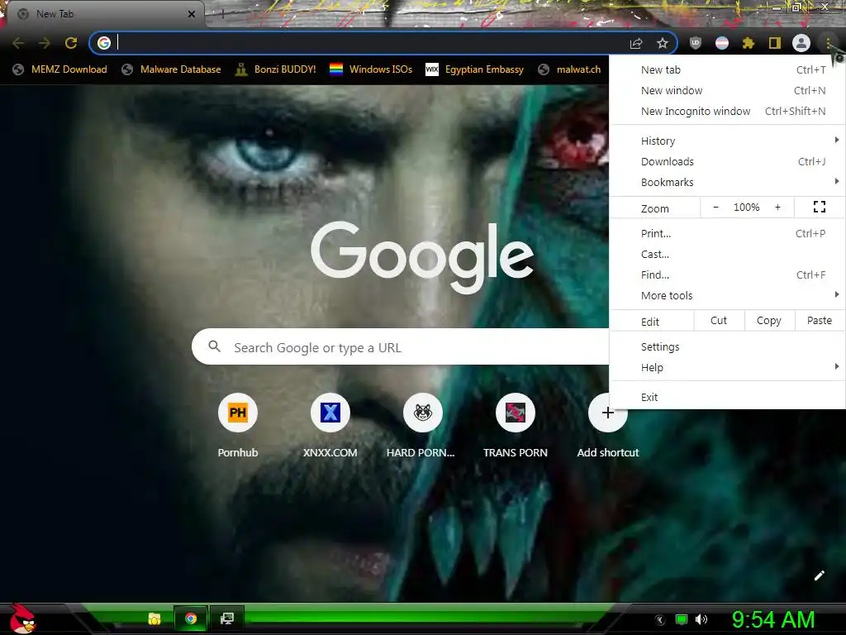Open the file explorer taskbar icon
Viewport: 846px width, 635px height.
(x=154, y=618)
